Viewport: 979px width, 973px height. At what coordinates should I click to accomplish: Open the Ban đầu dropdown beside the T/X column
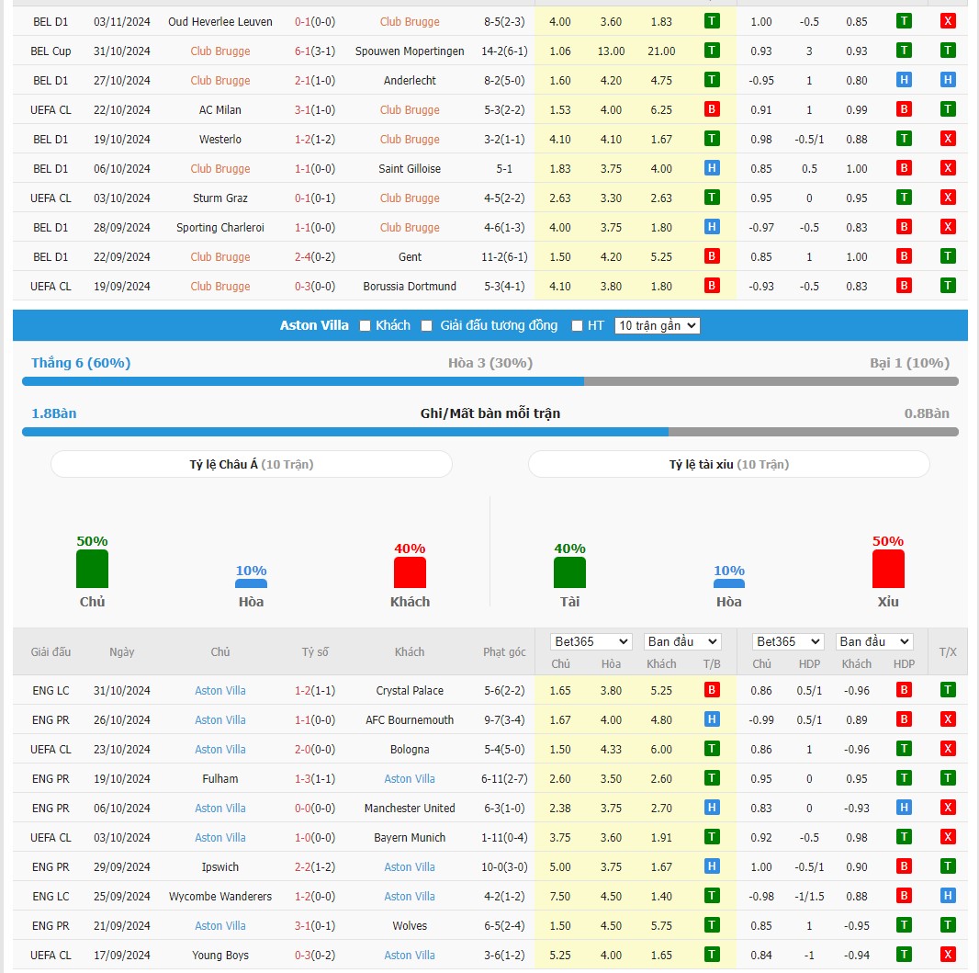(x=874, y=642)
